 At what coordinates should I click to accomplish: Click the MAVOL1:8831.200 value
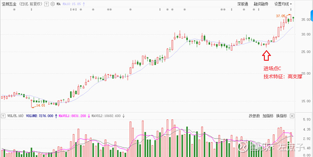(72, 115)
